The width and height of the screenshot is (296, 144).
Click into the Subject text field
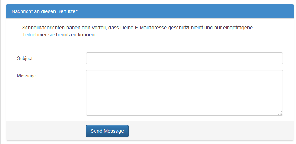click(x=184, y=58)
